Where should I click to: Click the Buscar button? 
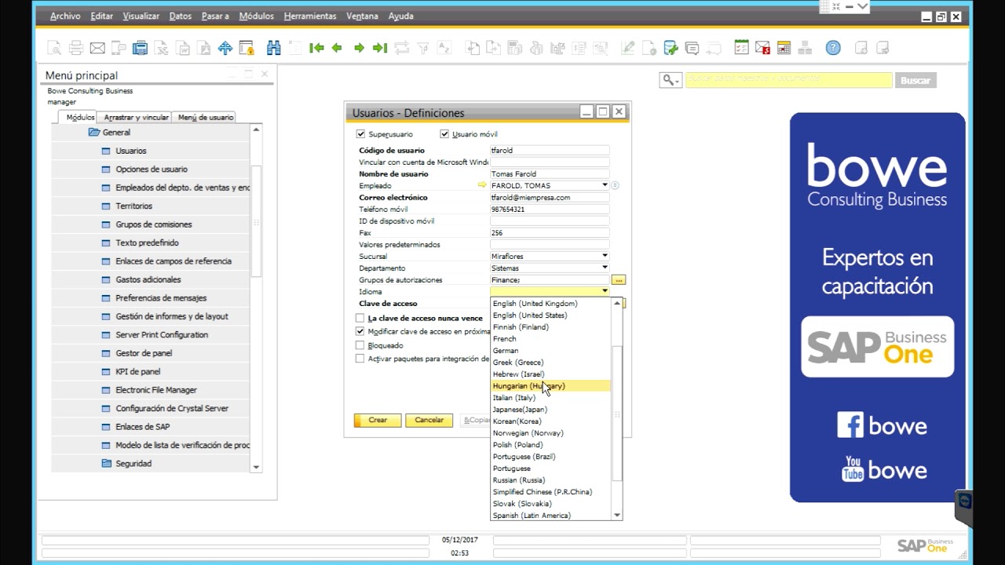[915, 80]
